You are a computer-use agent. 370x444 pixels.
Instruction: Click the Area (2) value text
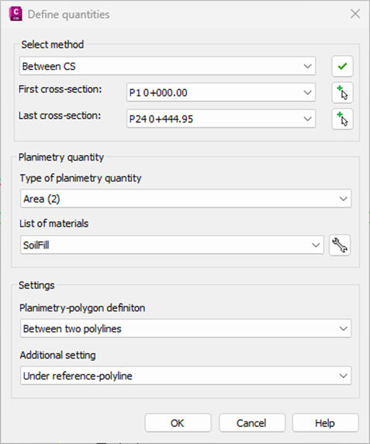pyautogui.click(x=42, y=199)
